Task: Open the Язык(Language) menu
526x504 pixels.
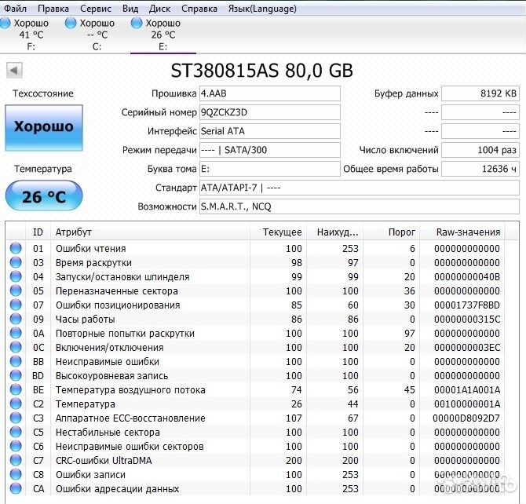Action: tap(262, 9)
